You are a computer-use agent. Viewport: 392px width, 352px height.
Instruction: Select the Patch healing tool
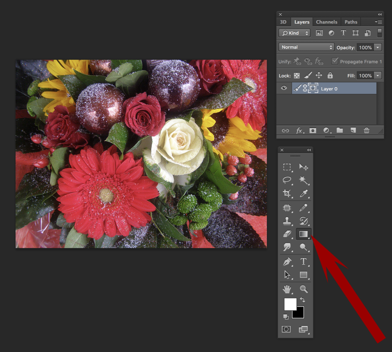(287, 208)
